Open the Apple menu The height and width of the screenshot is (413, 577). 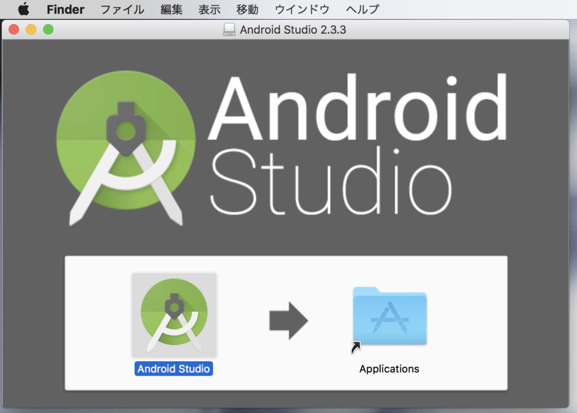pyautogui.click(x=24, y=9)
